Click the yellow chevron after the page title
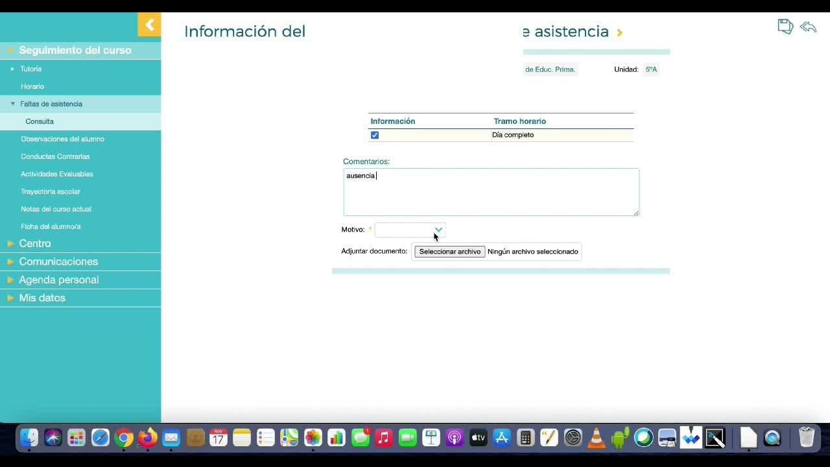The width and height of the screenshot is (830, 467). pos(620,32)
